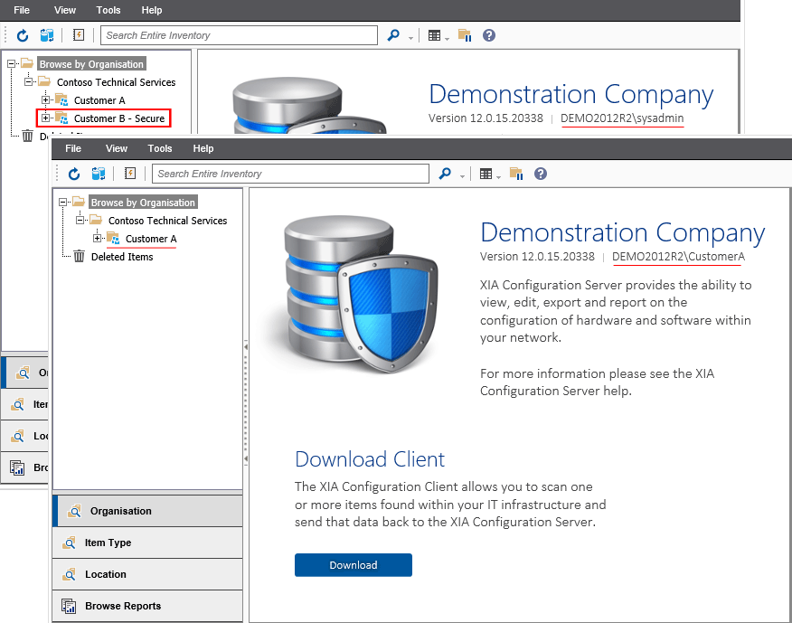Image resolution: width=792 pixels, height=623 pixels.
Task: Expand Customer A node in back window
Action: tap(45, 99)
